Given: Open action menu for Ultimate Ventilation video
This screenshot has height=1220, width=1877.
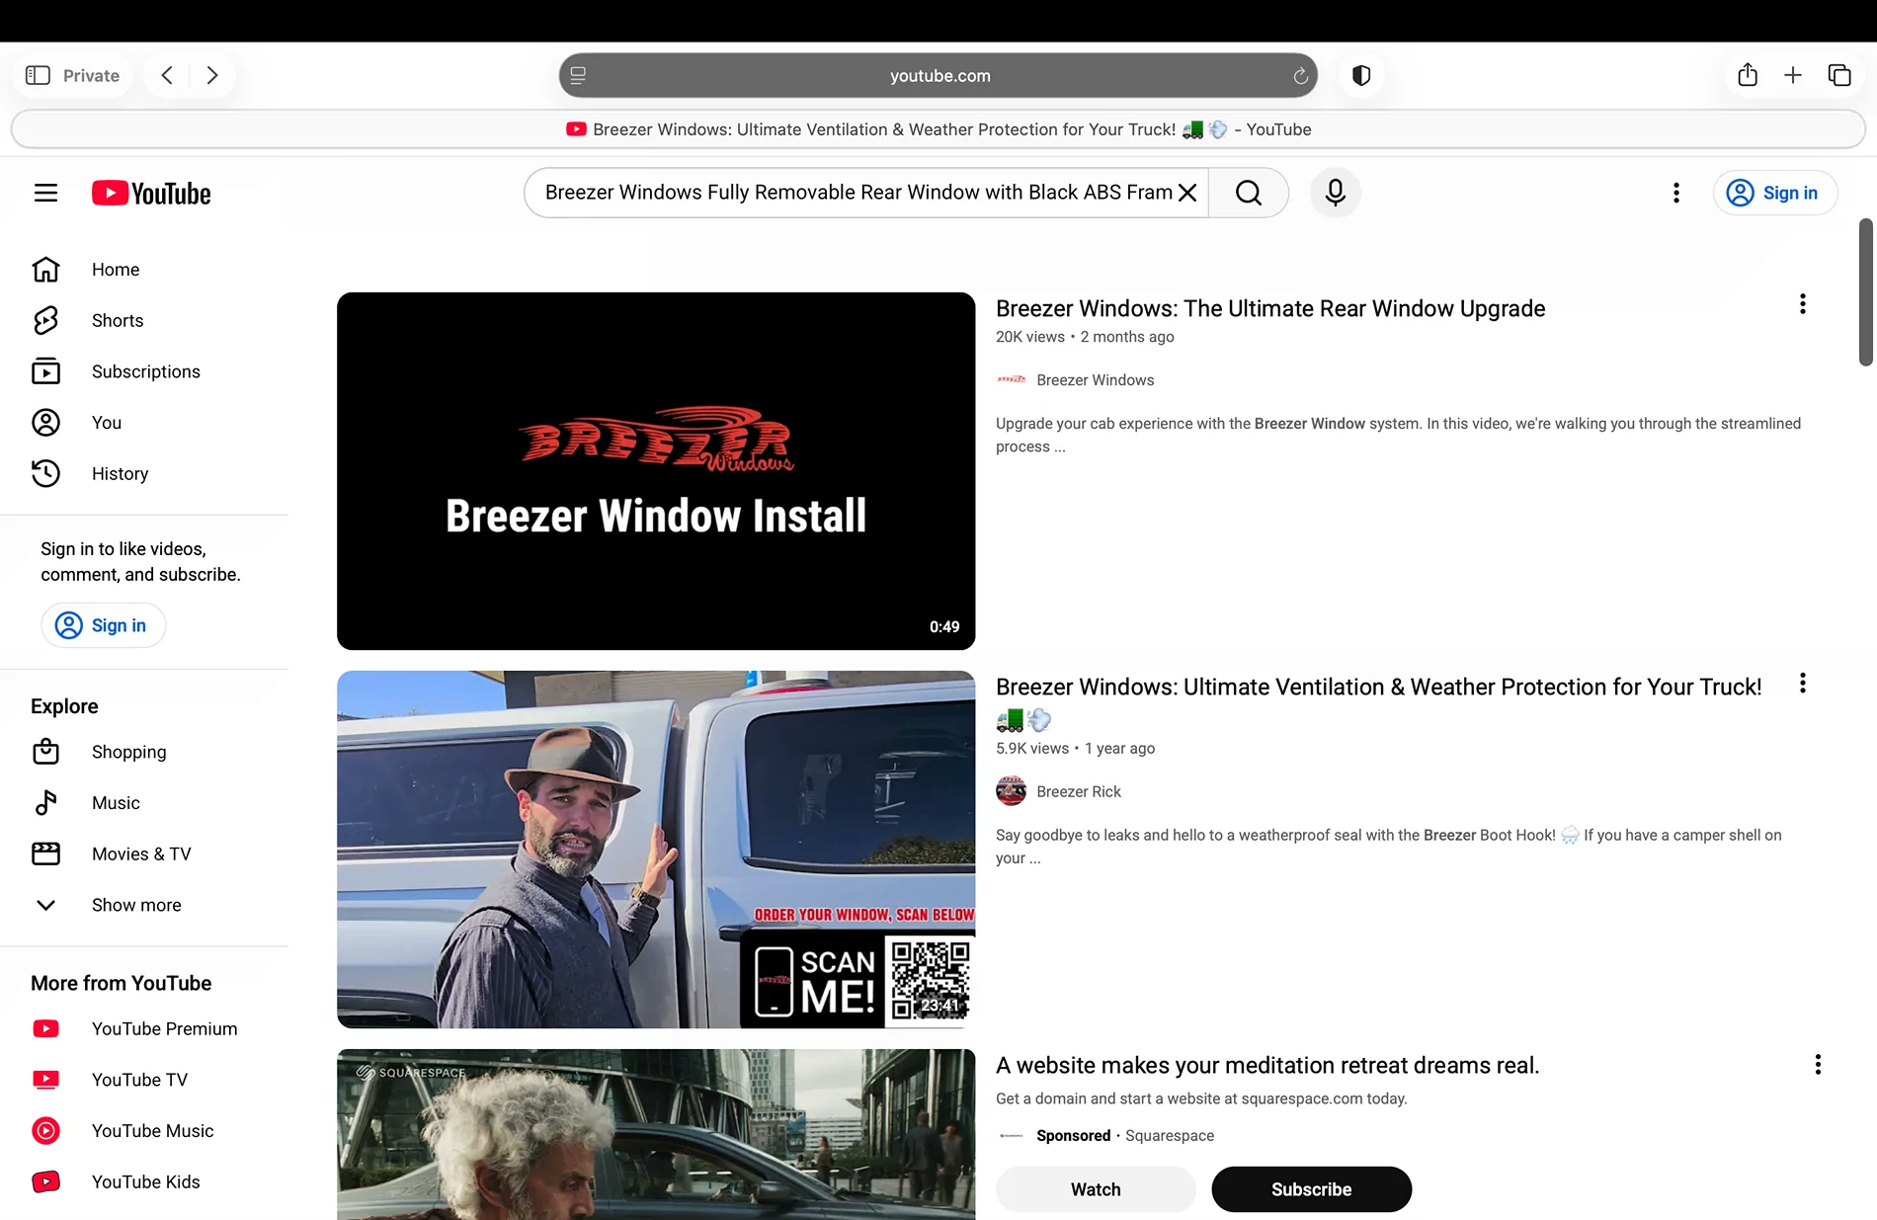Looking at the screenshot, I should click(1803, 684).
